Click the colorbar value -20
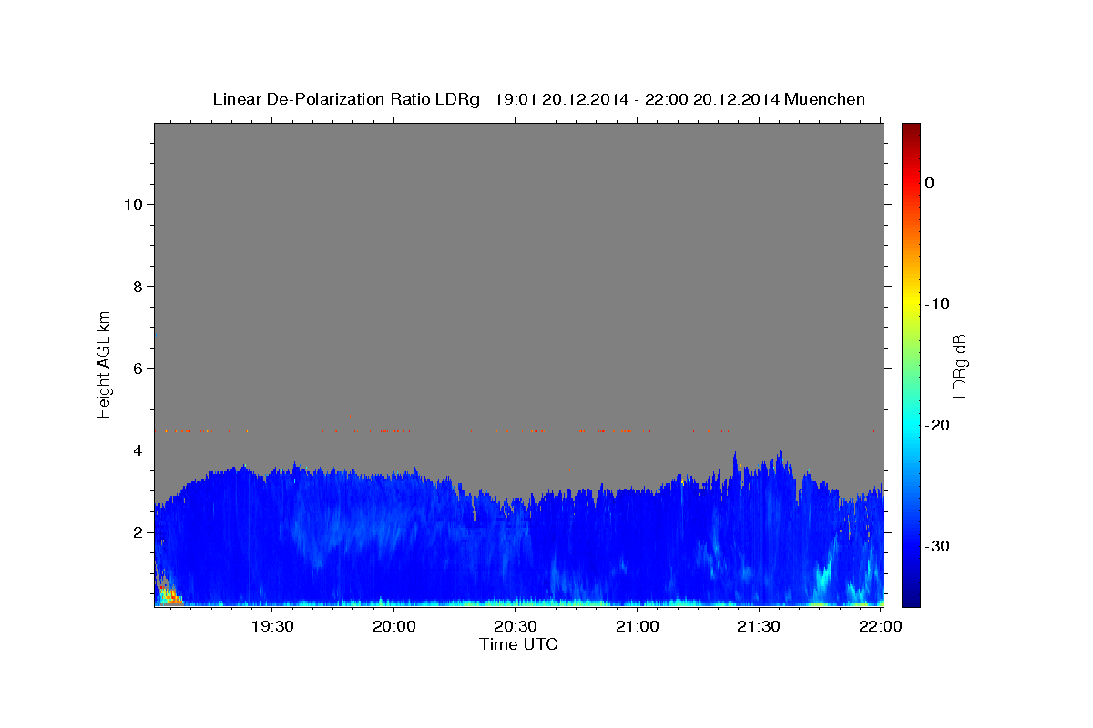Viewport: 1093px width, 728px height. (x=938, y=425)
